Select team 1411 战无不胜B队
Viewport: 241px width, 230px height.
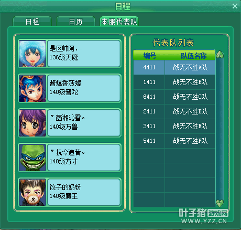(174, 82)
